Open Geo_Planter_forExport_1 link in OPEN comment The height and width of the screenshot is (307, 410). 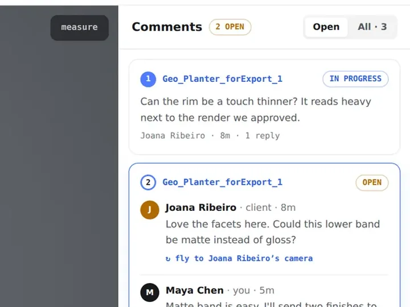[x=222, y=182]
